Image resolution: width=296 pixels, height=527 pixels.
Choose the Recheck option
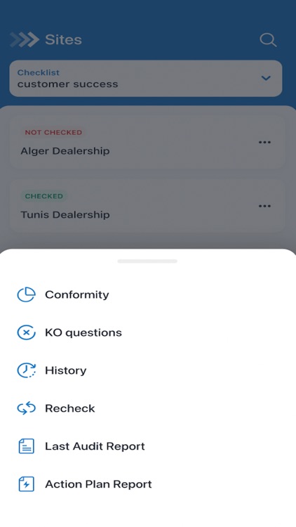[148, 408]
